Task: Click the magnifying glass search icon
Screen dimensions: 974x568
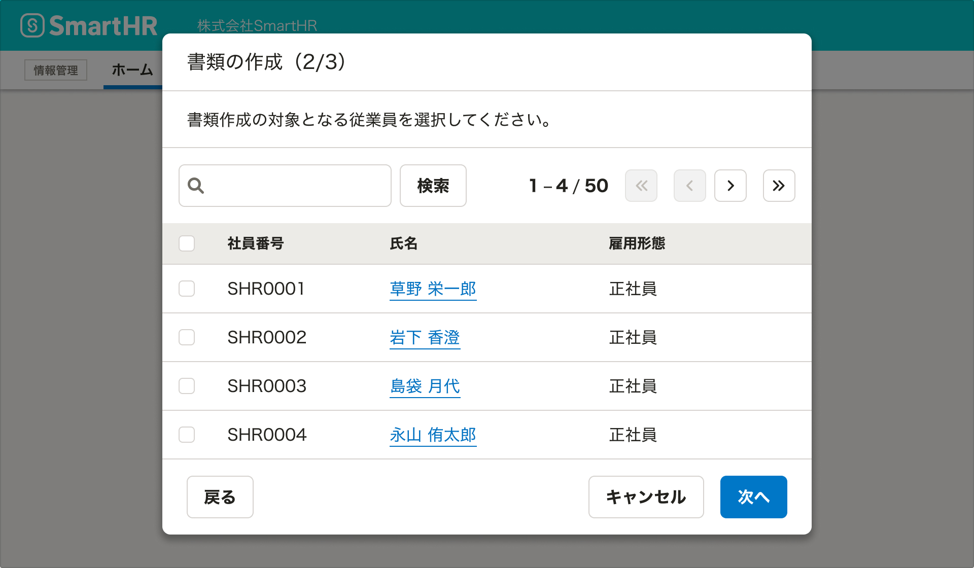Action: pos(196,186)
